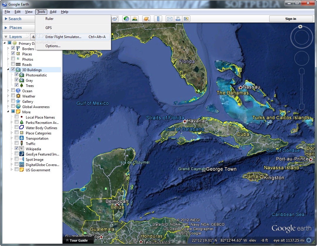
Task: Click the Havana place label
Action: click(x=196, y=121)
